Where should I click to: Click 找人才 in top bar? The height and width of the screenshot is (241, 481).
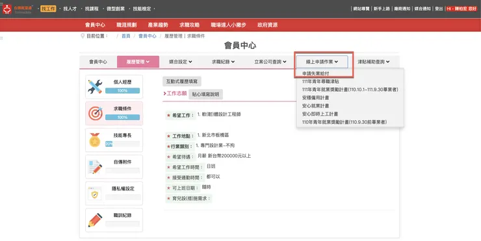(x=70, y=9)
